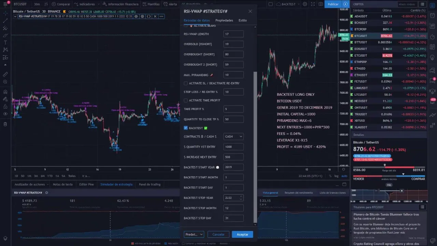Select the zoom-in magnifier tool
This screenshot has width=437, height=246.
coord(5,82)
